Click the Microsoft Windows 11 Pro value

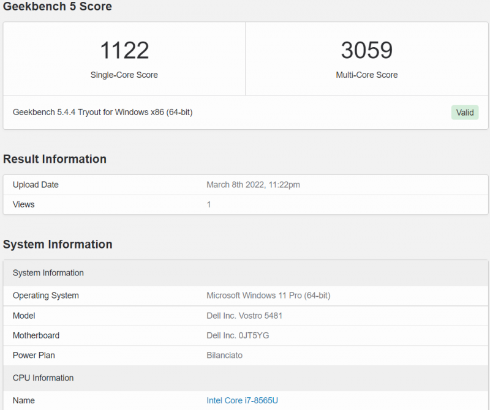click(268, 296)
